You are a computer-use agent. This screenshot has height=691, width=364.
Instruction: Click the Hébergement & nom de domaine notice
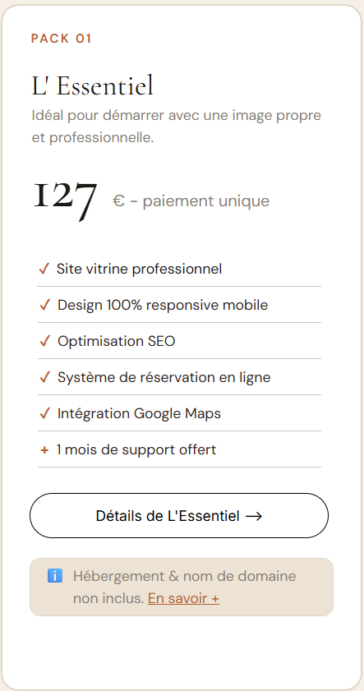click(182, 587)
